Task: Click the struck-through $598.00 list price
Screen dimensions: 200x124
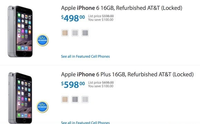Action: (108, 16)
